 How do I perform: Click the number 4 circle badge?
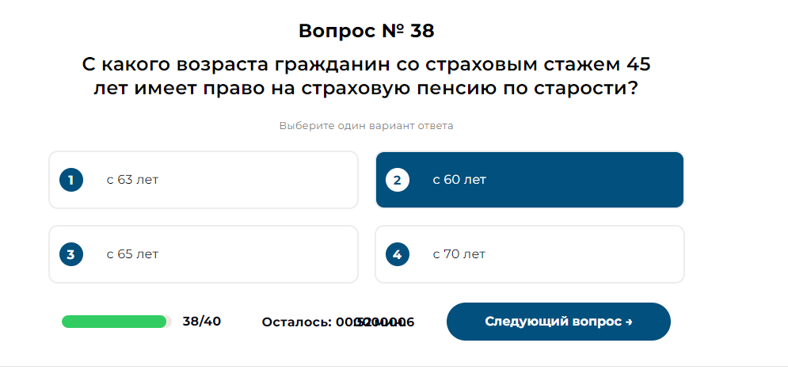(397, 254)
